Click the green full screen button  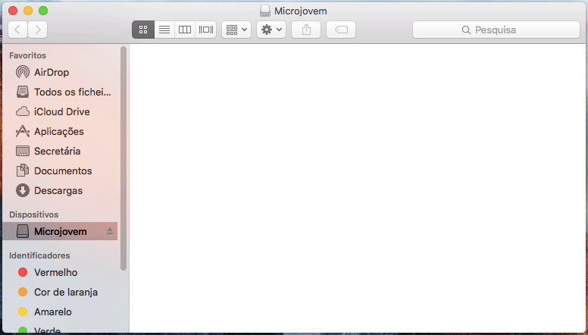coord(43,11)
